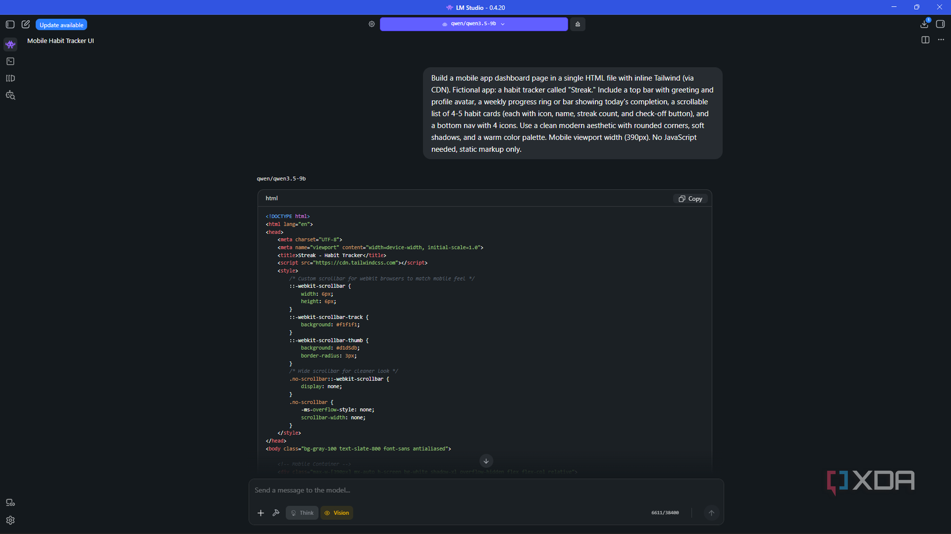Click the '<html lang="en">' code line
The image size is (951, 534).
coord(289,224)
